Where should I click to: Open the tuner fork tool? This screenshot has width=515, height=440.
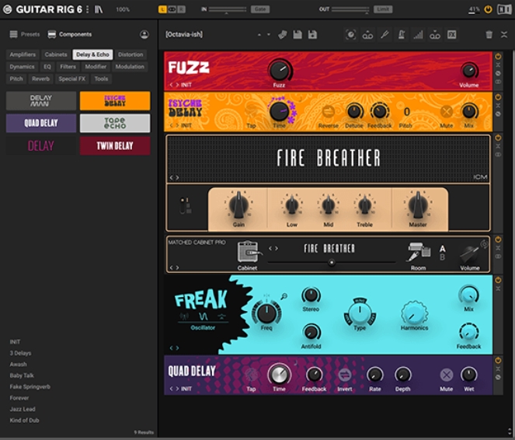tap(385, 34)
